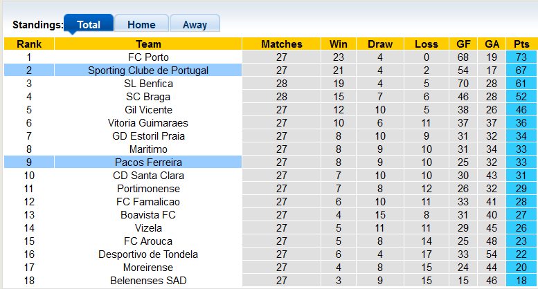Open Vitoria Guimaraes team link

[x=148, y=123]
